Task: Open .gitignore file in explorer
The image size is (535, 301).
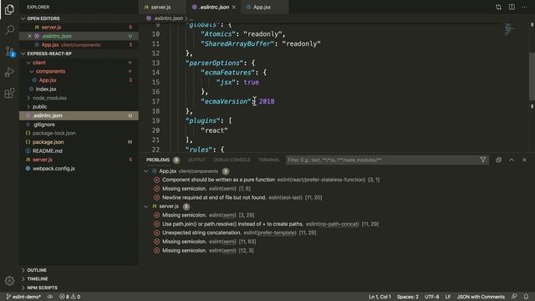Action: (x=44, y=125)
